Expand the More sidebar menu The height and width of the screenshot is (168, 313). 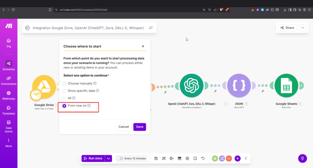[9, 143]
